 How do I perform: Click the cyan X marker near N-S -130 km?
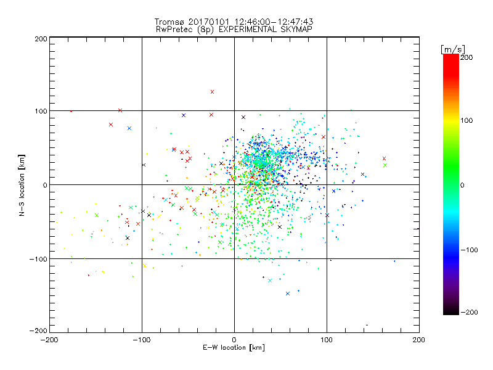pyautogui.click(x=270, y=281)
